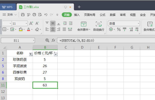This screenshot has height=100, width=155.
Task: Click the formula zoom magnifier icon
Action: click(x=47, y=40)
